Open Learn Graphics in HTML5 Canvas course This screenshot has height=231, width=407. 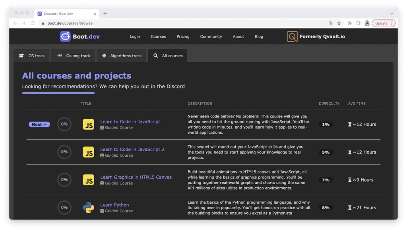136,177
